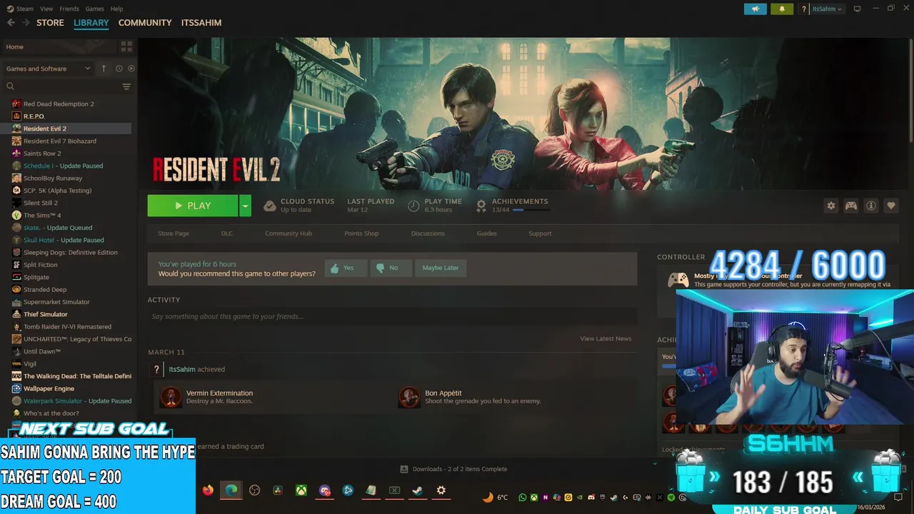Open the settings gear app on taskbar
This screenshot has width=914, height=514.
pos(441,490)
